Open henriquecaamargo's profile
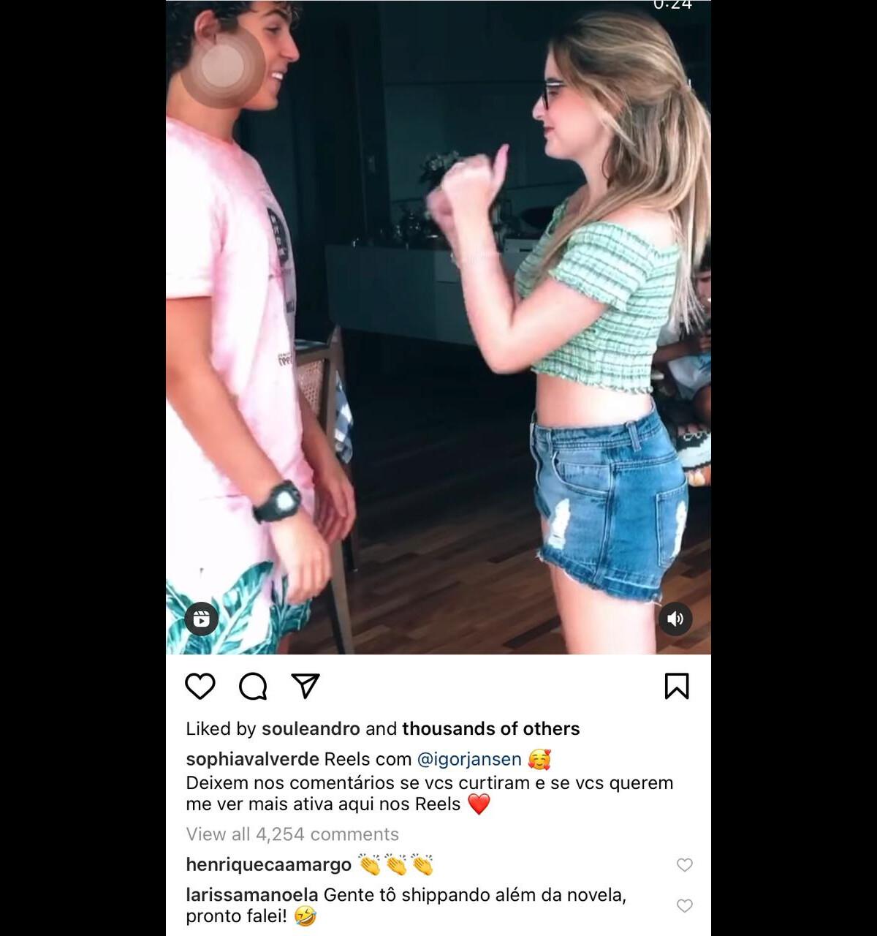 tap(268, 864)
